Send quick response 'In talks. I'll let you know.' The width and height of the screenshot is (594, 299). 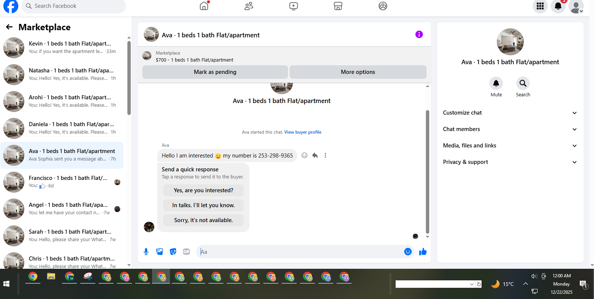[203, 205]
